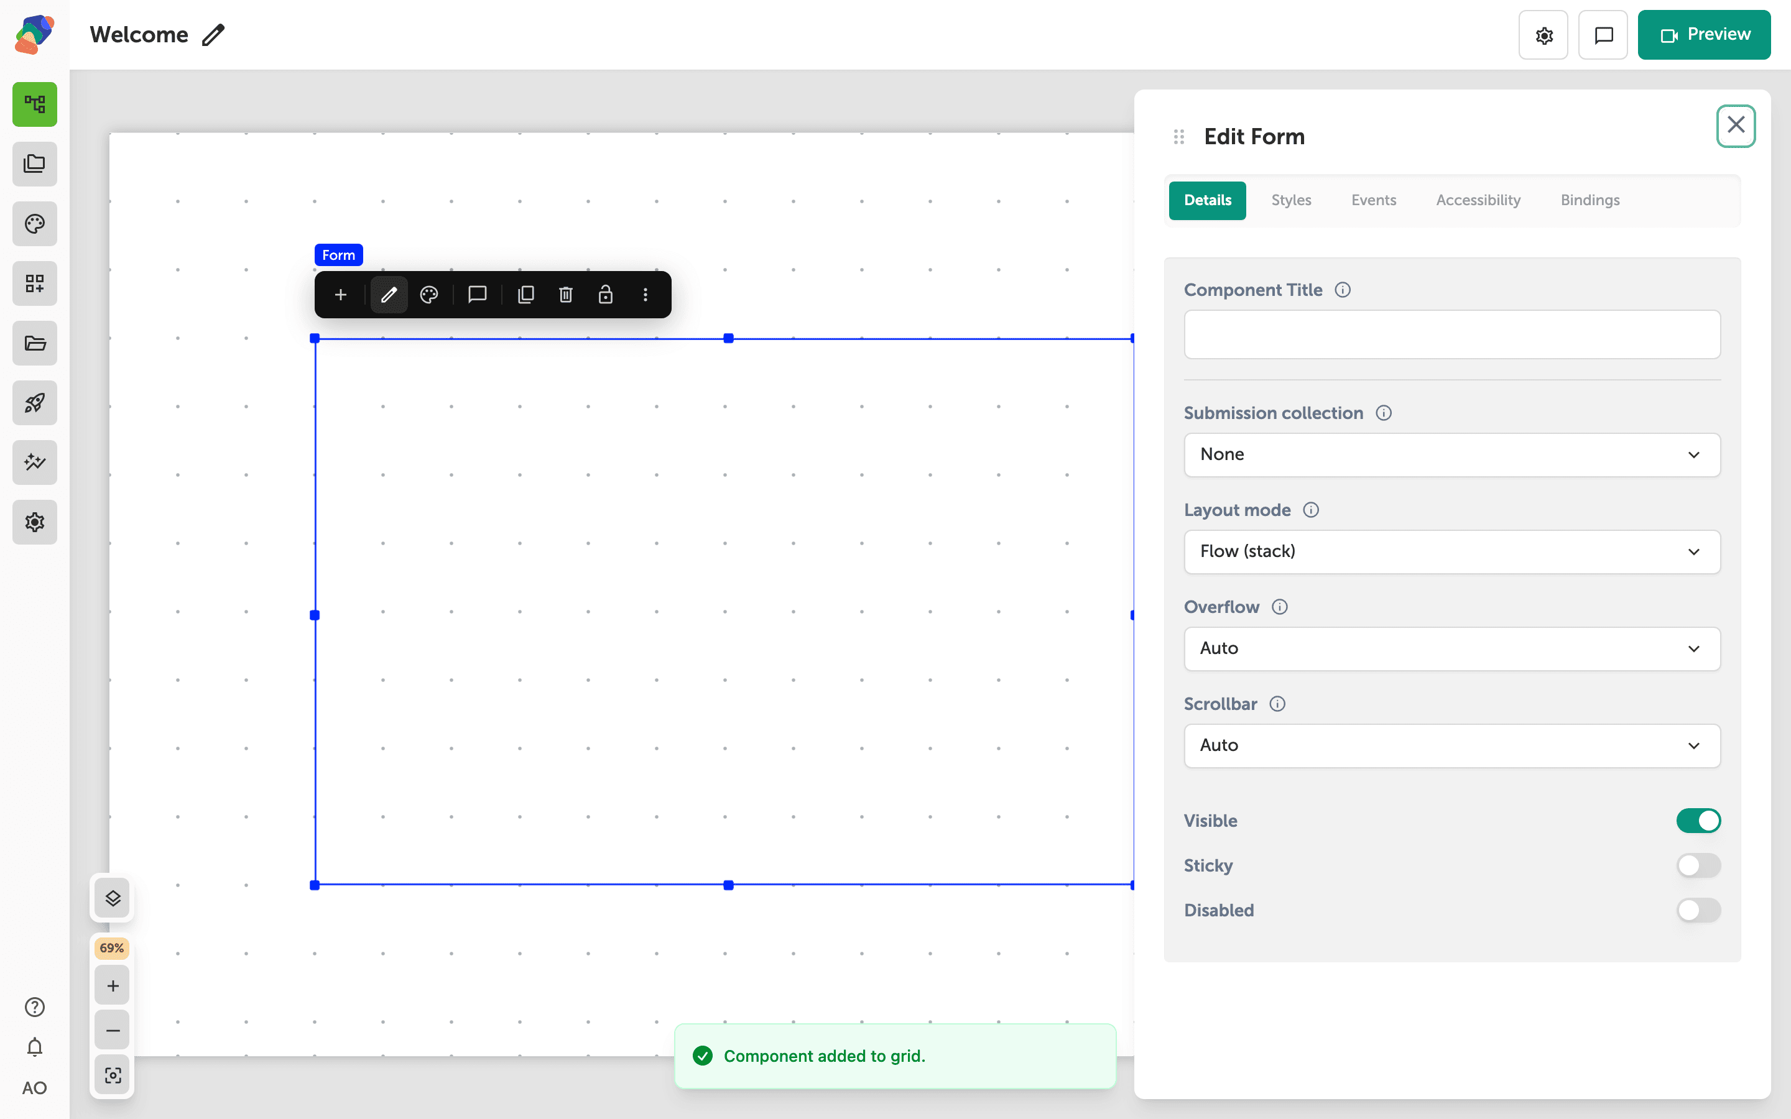Open the rocket deploy sidebar icon
Viewport: 1791px width, 1119px height.
click(x=35, y=403)
